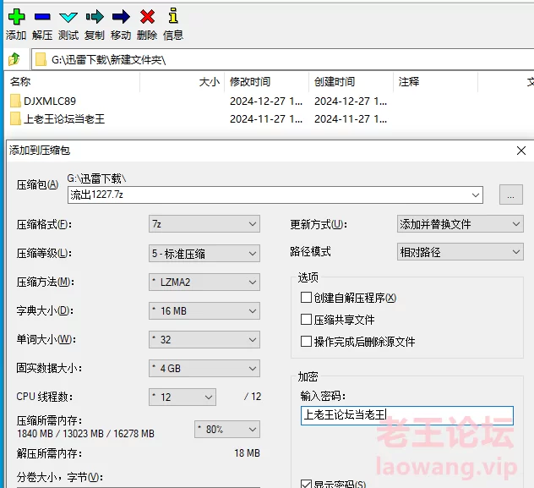Viewport: 534px width, 488px height.
Task: Expand the compression level (压缩等级) dropdown
Action: pyautogui.click(x=204, y=253)
